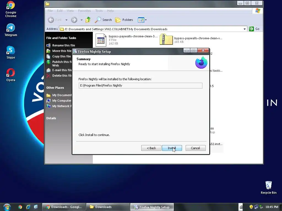The width and height of the screenshot is (282, 211).
Task: Click the install location path field
Action: 140,86
